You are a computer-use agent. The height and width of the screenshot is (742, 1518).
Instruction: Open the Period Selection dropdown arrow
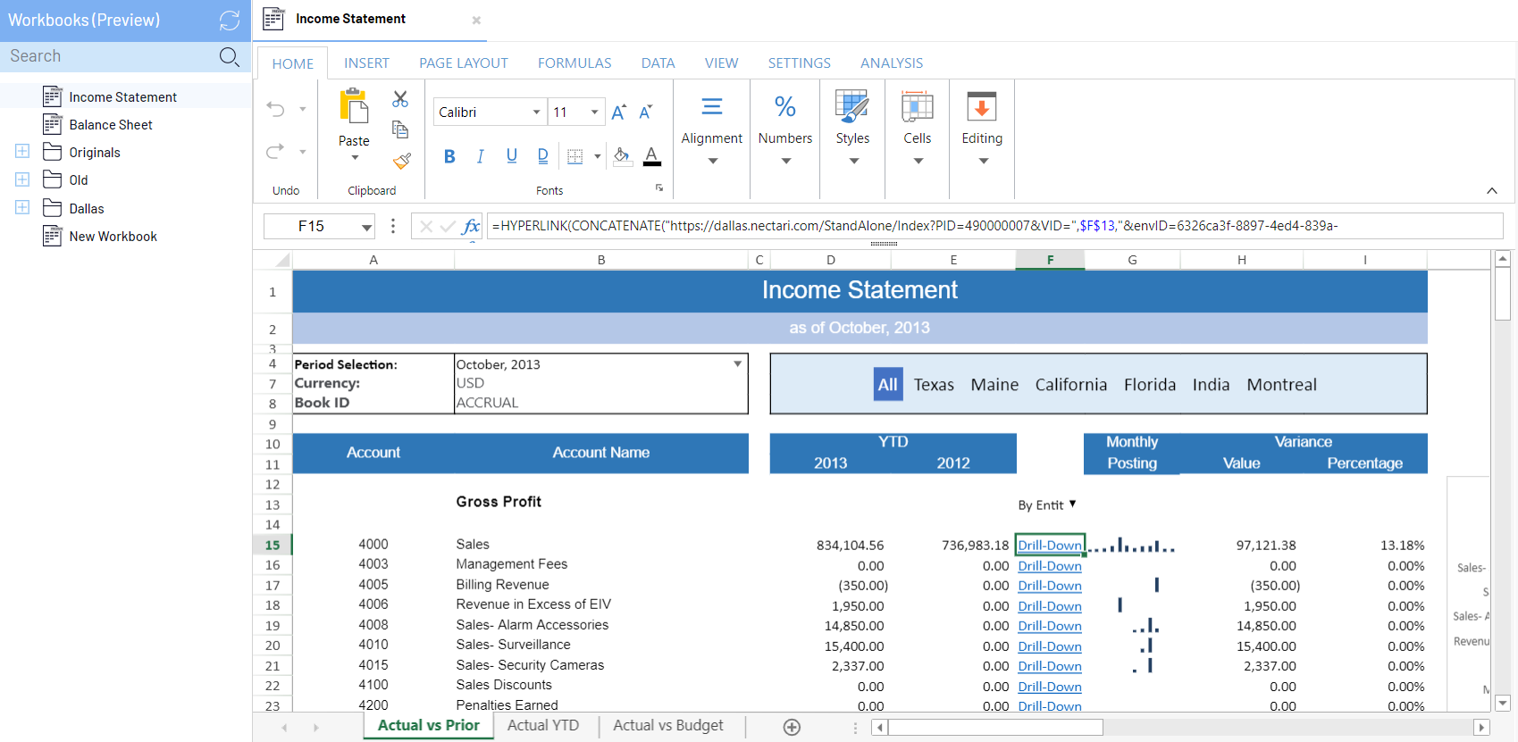point(737,364)
